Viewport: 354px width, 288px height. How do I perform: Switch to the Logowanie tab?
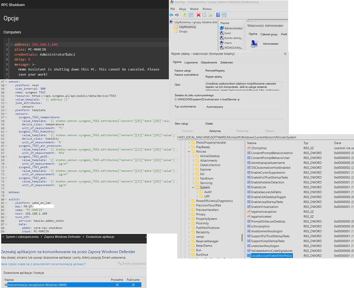(x=191, y=62)
